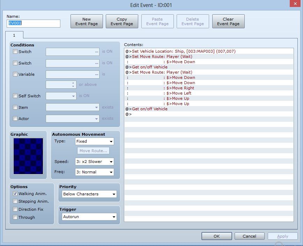The width and height of the screenshot is (303, 246).
Task: Uncheck the Walking Anim. option
Action: [x=15, y=194]
